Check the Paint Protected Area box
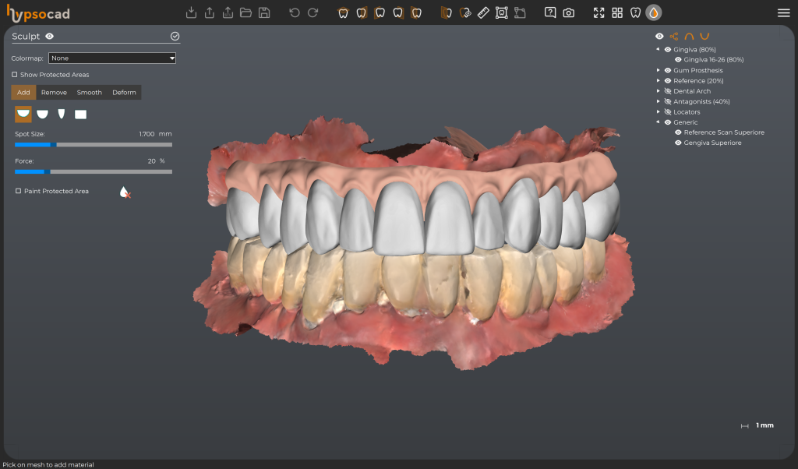The height and width of the screenshot is (469, 798). tap(18, 191)
